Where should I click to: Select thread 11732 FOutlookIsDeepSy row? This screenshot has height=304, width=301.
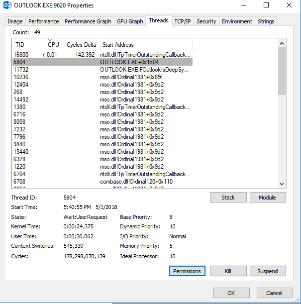(x=102, y=70)
